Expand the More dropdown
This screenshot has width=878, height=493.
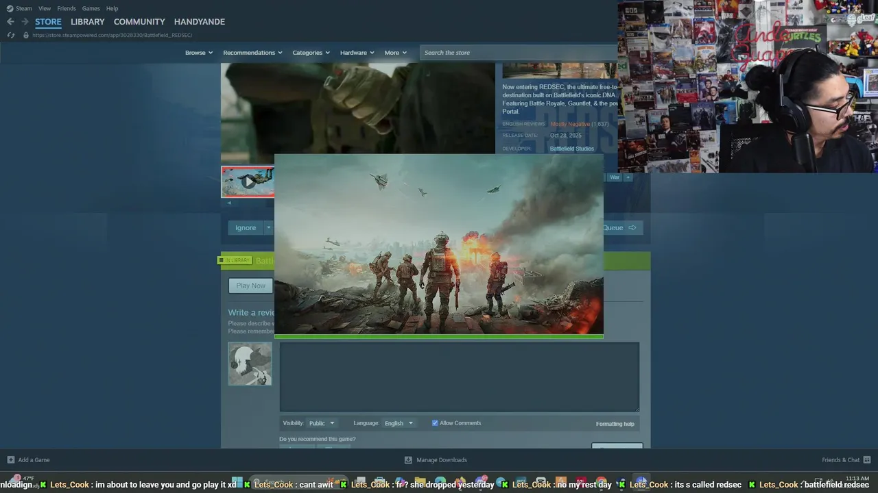(x=395, y=53)
